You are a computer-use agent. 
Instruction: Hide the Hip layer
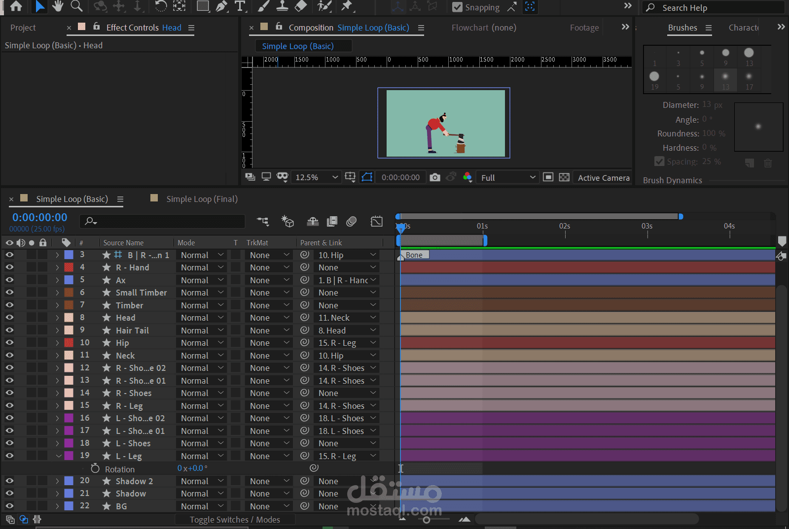click(x=9, y=343)
